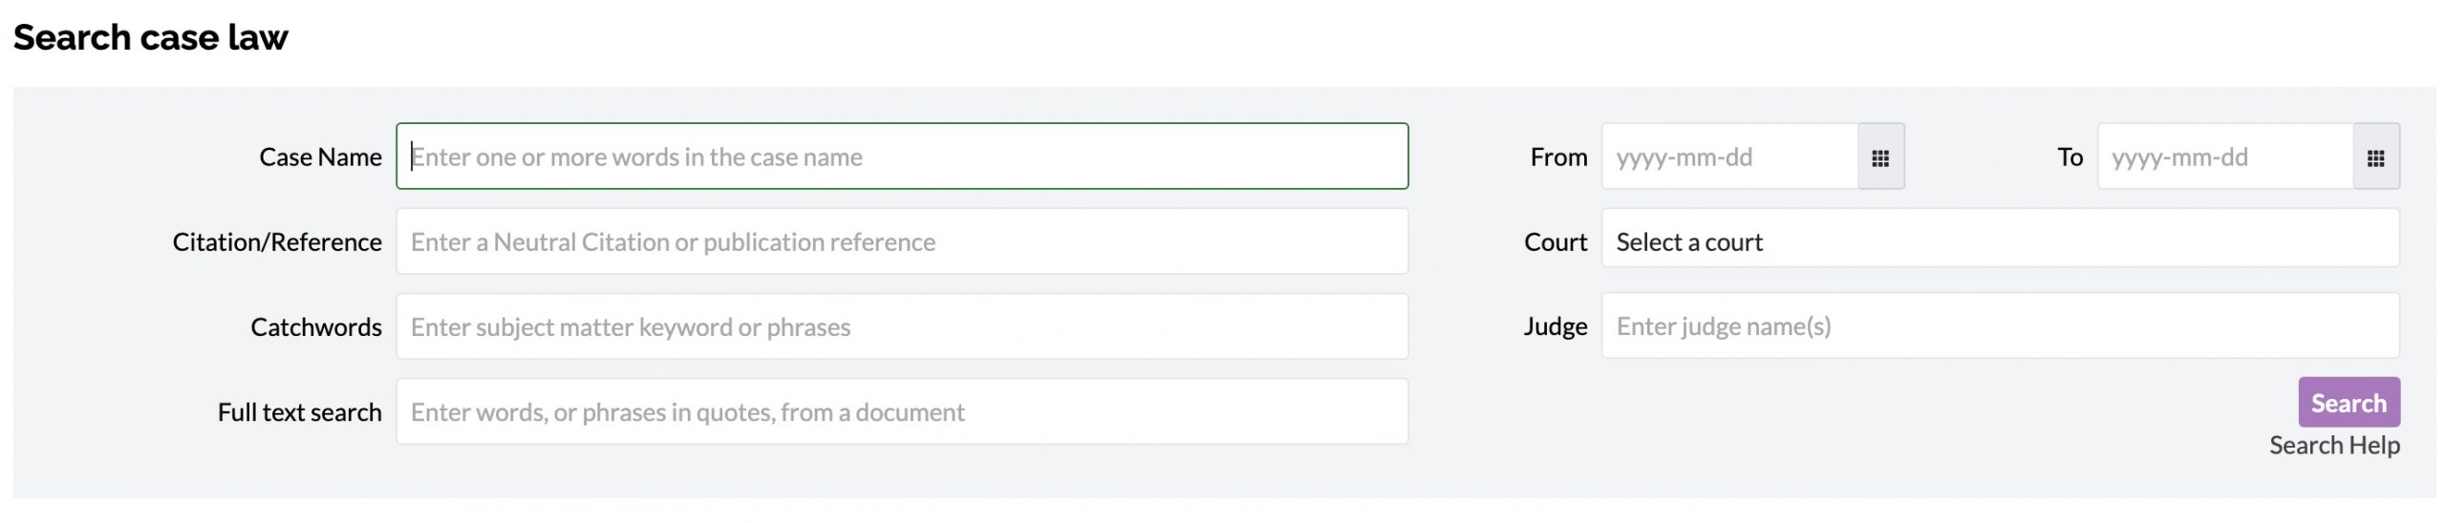2446x523 pixels.
Task: Open the From date calendar picker icon
Action: click(1879, 157)
